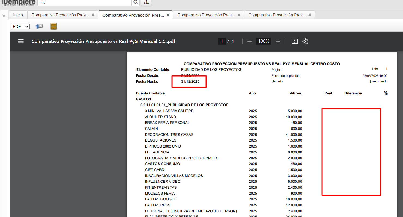Click the 100% zoom level field
This screenshot has width=403, height=217.
pyautogui.click(x=263, y=41)
